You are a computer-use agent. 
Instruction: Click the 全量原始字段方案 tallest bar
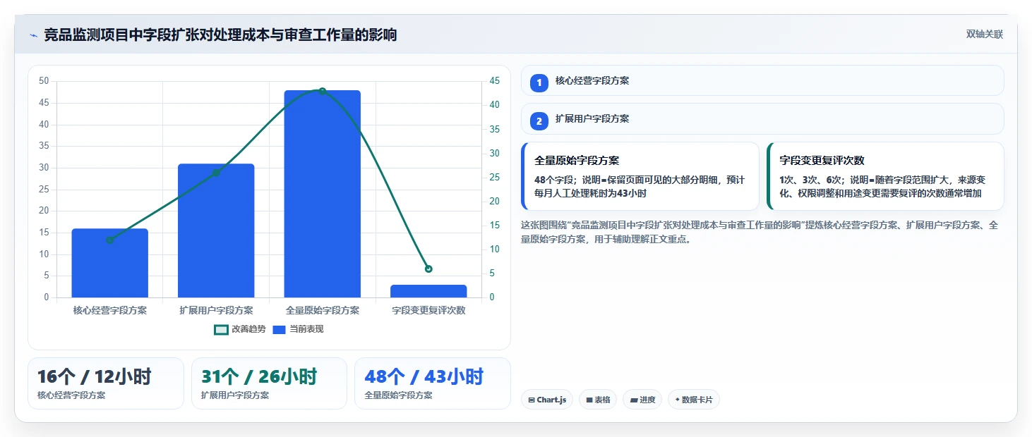(x=323, y=194)
